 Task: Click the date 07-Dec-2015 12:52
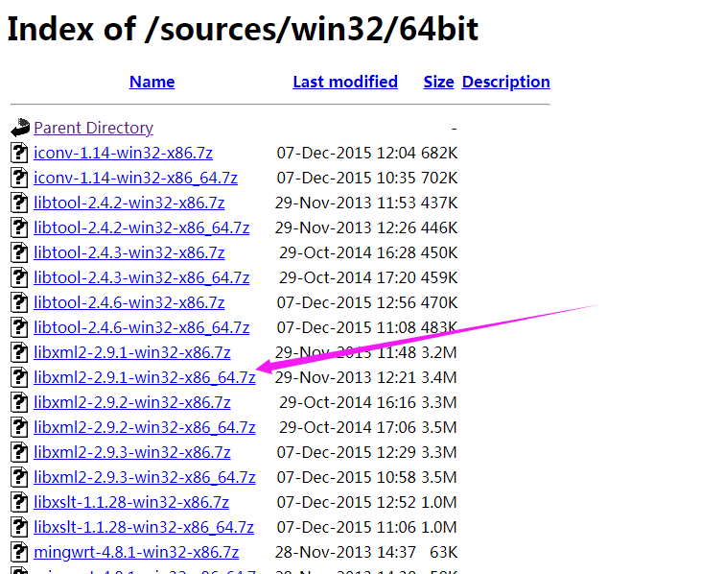(346, 503)
